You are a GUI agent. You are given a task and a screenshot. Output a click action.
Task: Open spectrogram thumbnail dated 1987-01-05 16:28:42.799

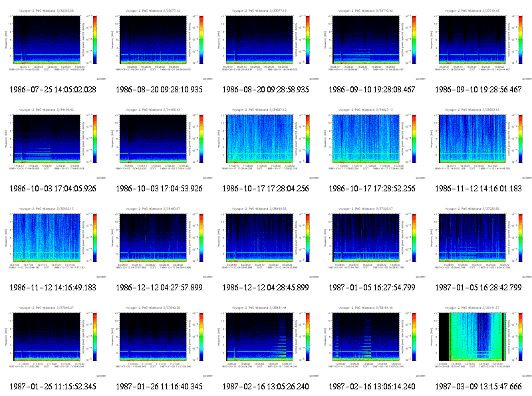[x=479, y=242]
